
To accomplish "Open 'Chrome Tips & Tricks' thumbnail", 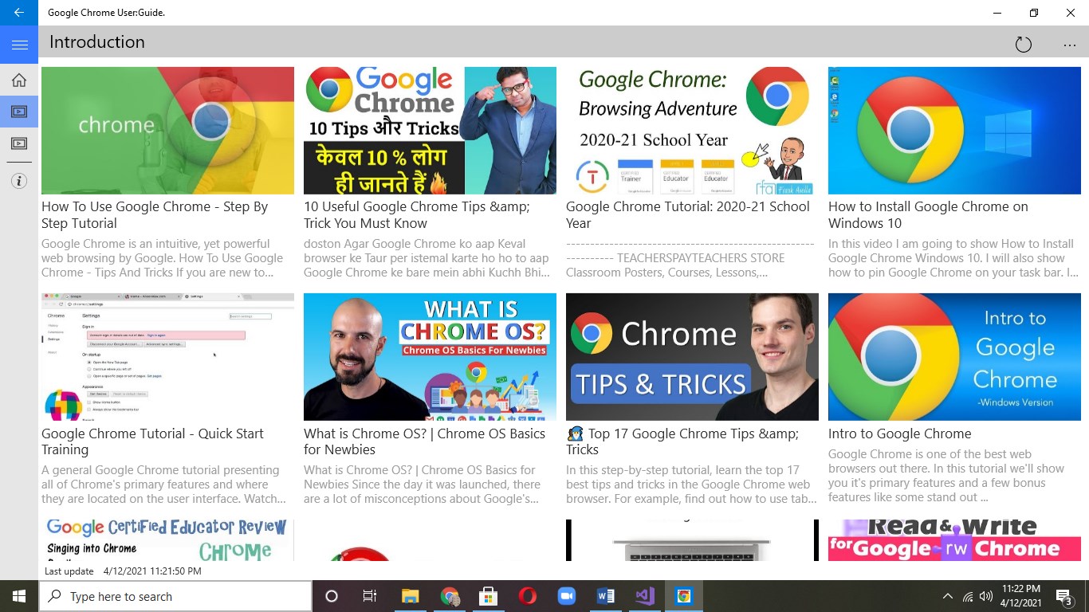I will pyautogui.click(x=692, y=357).
